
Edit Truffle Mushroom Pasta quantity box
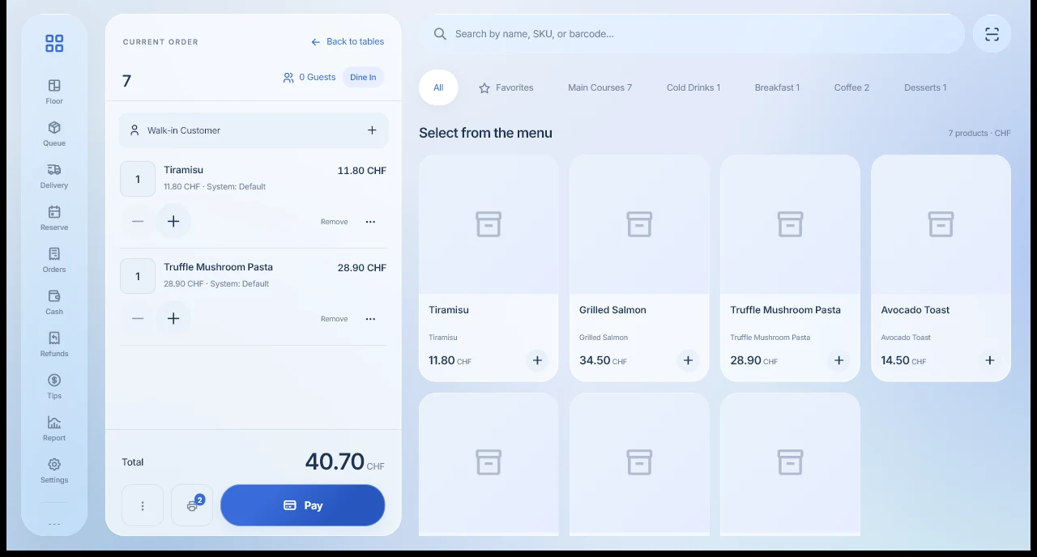(x=138, y=276)
